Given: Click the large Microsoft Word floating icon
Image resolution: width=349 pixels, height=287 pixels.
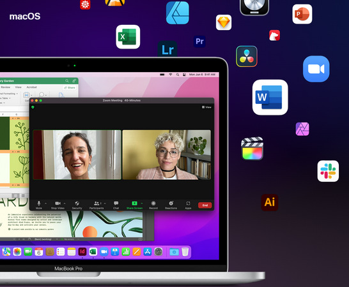Looking at the screenshot, I should tap(270, 98).
